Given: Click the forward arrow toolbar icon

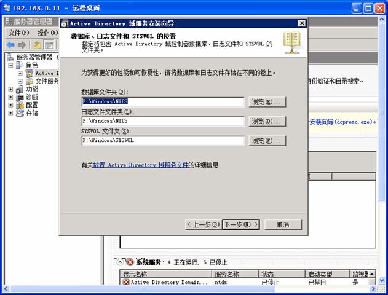Looking at the screenshot, I should pyautogui.click(x=22, y=45).
